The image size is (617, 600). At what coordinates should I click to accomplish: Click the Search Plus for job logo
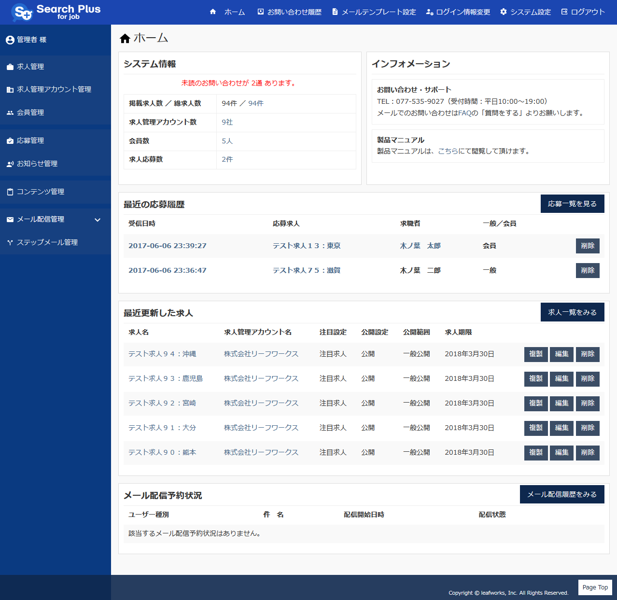[56, 12]
